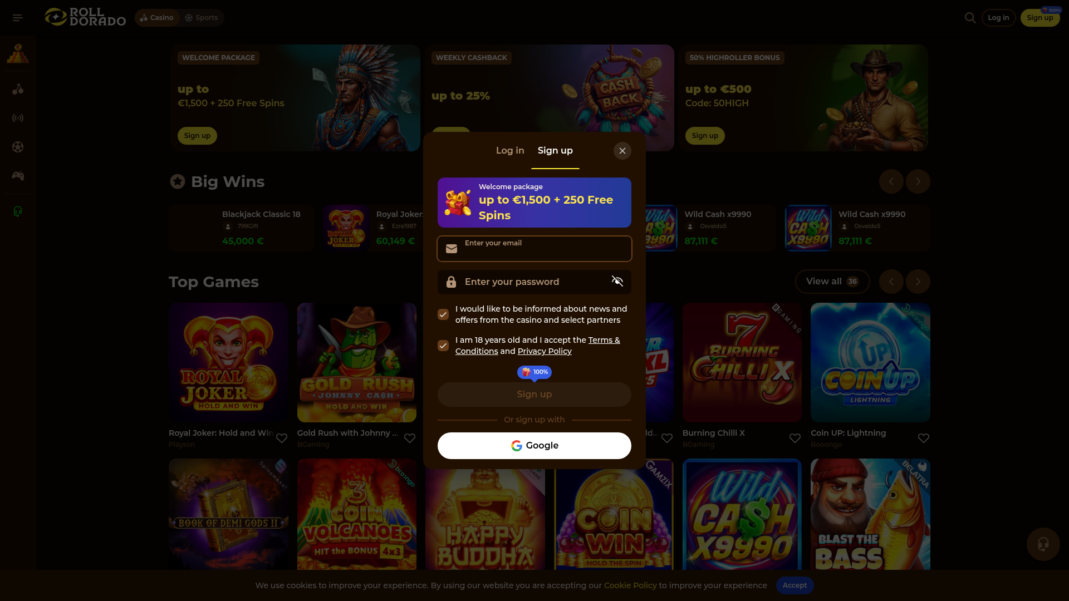
Task: Click the game controller sidebar icon
Action: point(18,176)
